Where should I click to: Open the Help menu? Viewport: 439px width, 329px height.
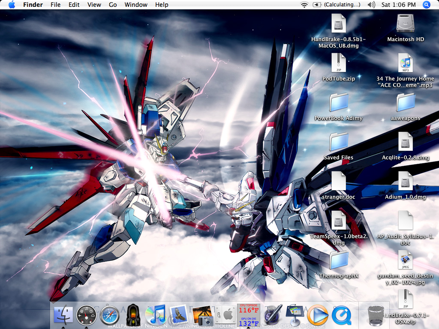click(162, 4)
